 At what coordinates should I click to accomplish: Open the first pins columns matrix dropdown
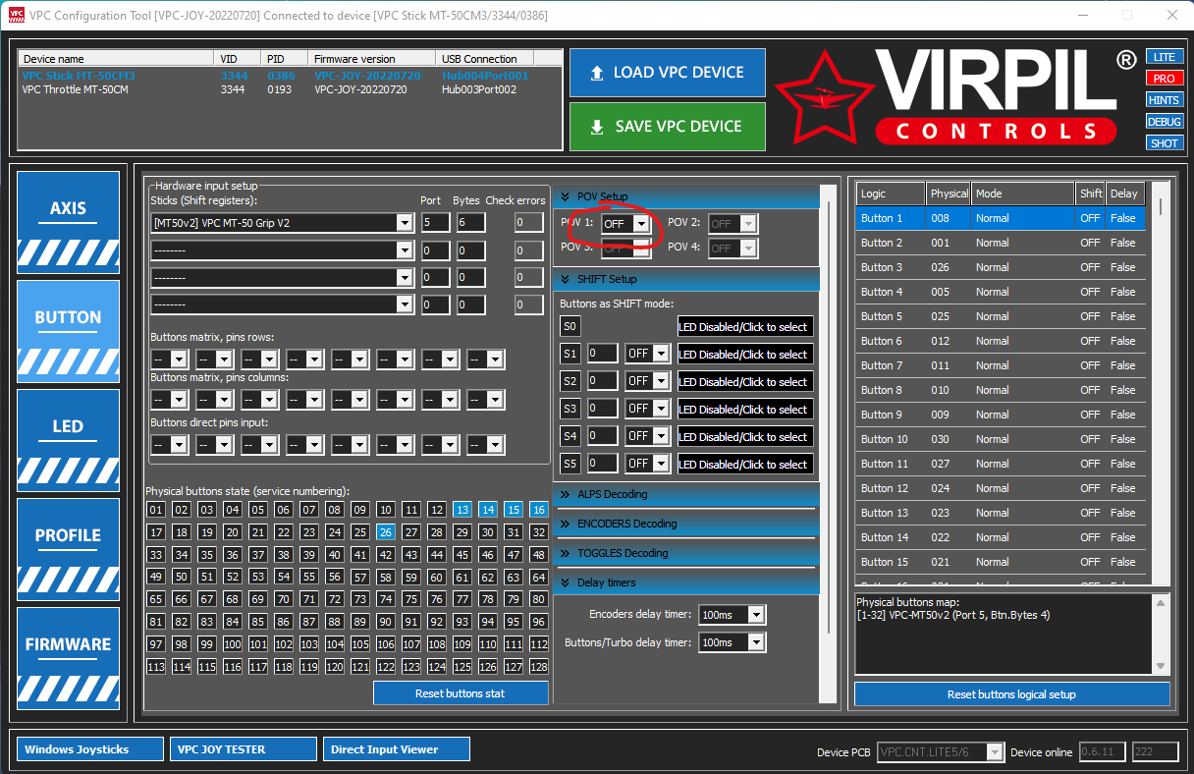point(178,400)
